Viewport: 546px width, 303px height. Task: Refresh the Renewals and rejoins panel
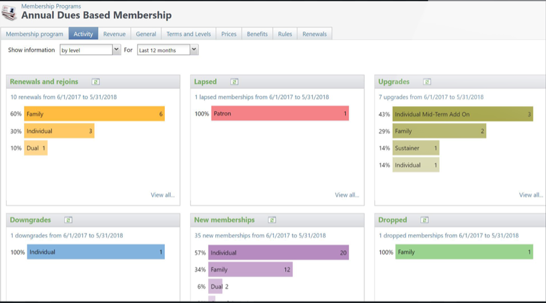[x=95, y=82]
